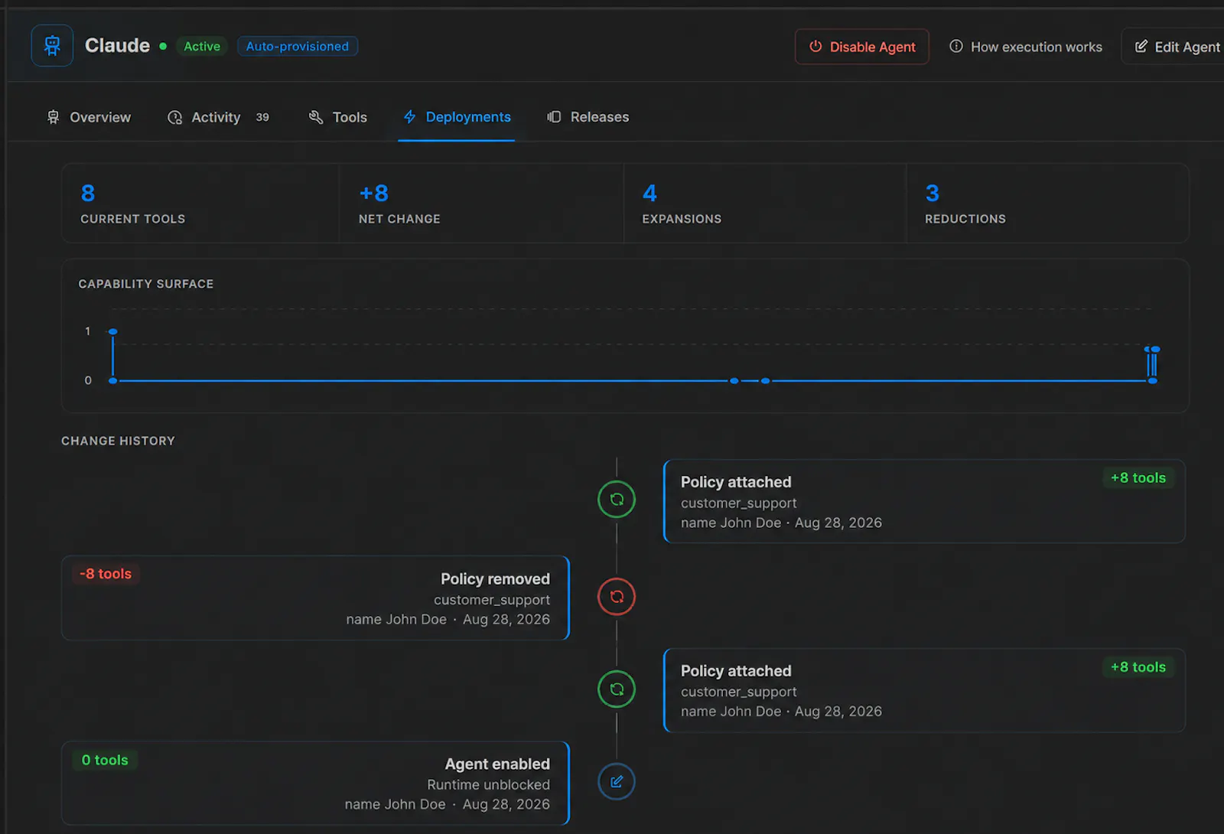Click second mid-chart data point on baseline
This screenshot has height=834, width=1224.
coord(765,380)
